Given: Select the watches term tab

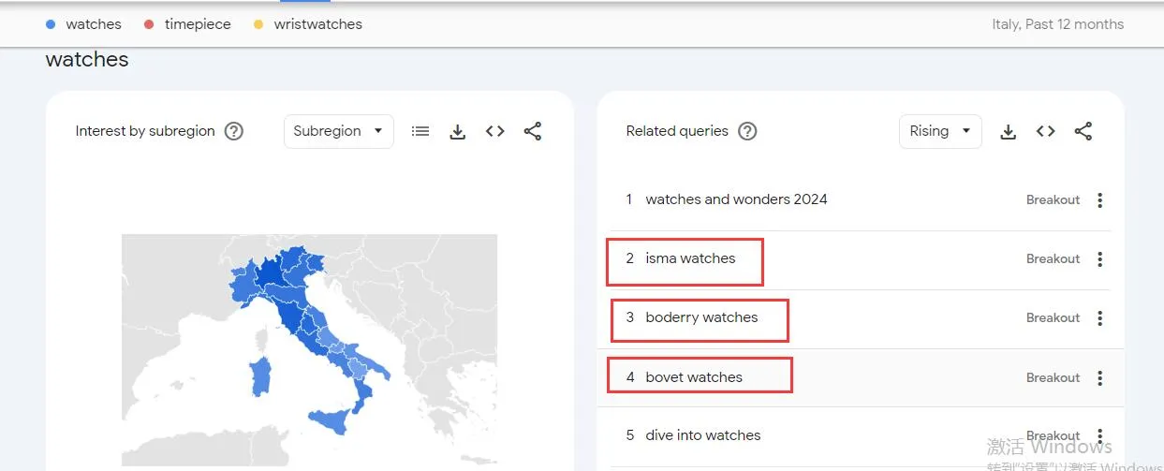Looking at the screenshot, I should pos(93,24).
